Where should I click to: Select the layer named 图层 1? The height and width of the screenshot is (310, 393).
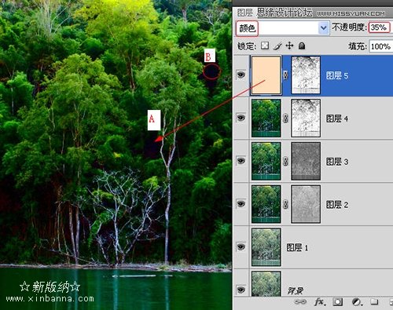[x=297, y=247]
